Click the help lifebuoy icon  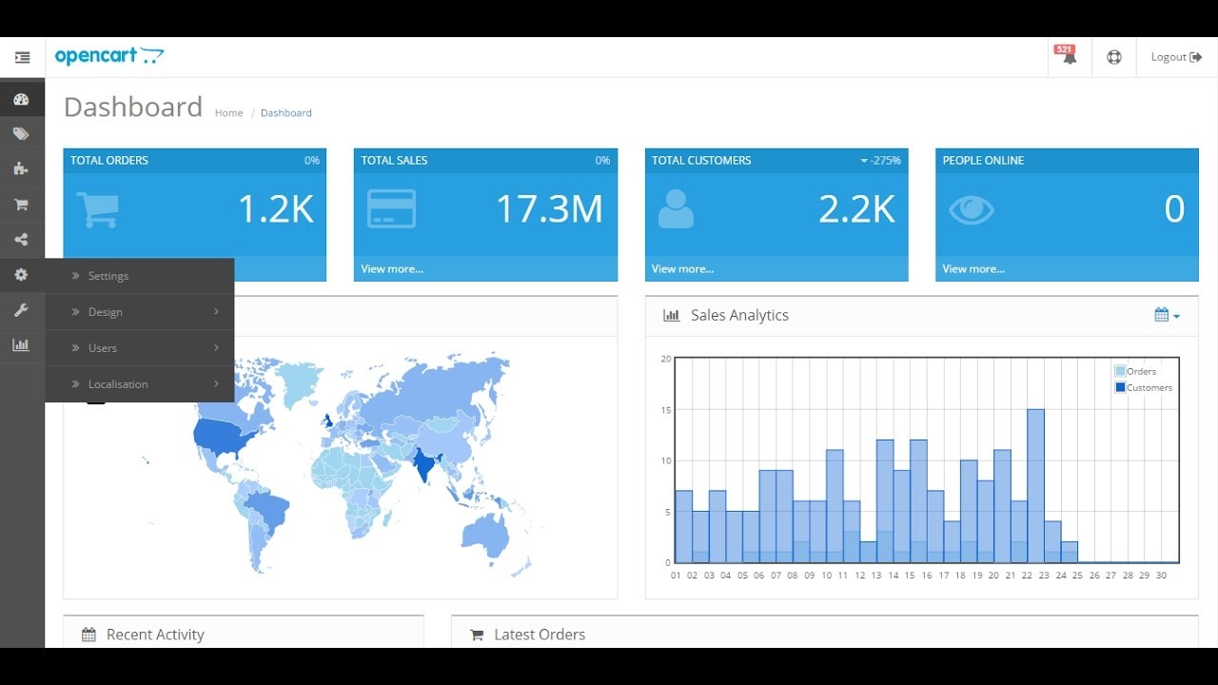pyautogui.click(x=1114, y=57)
